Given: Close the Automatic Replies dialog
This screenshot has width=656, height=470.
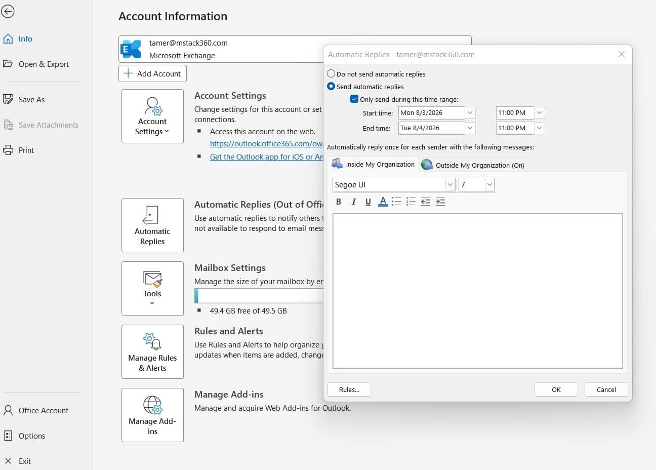Looking at the screenshot, I should (622, 54).
